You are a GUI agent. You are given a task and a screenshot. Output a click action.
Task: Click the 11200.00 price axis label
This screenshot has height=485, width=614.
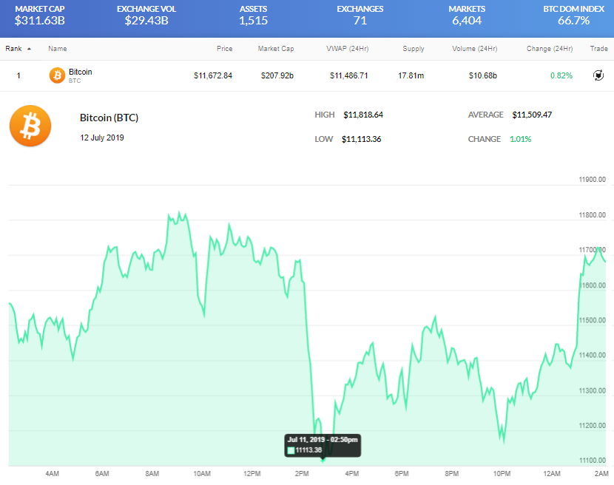click(x=592, y=426)
